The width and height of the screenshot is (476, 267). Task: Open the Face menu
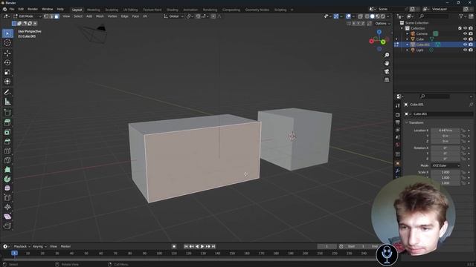click(135, 16)
